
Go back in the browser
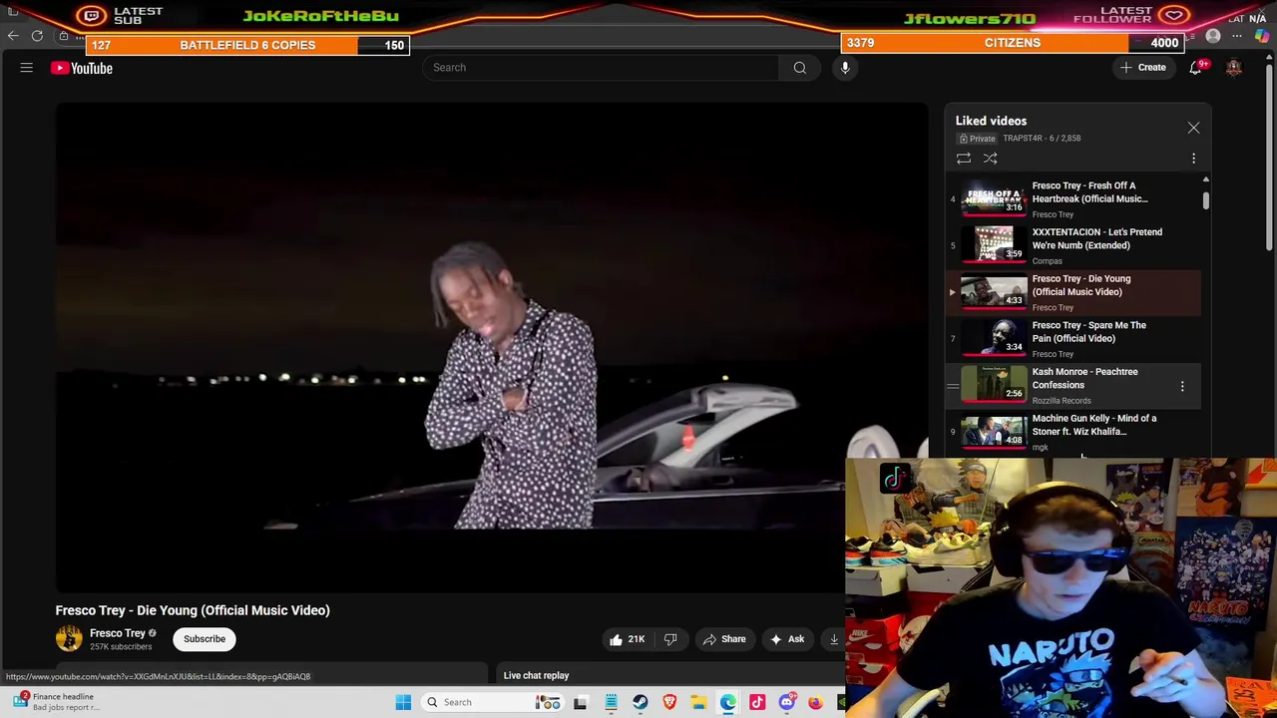13,36
